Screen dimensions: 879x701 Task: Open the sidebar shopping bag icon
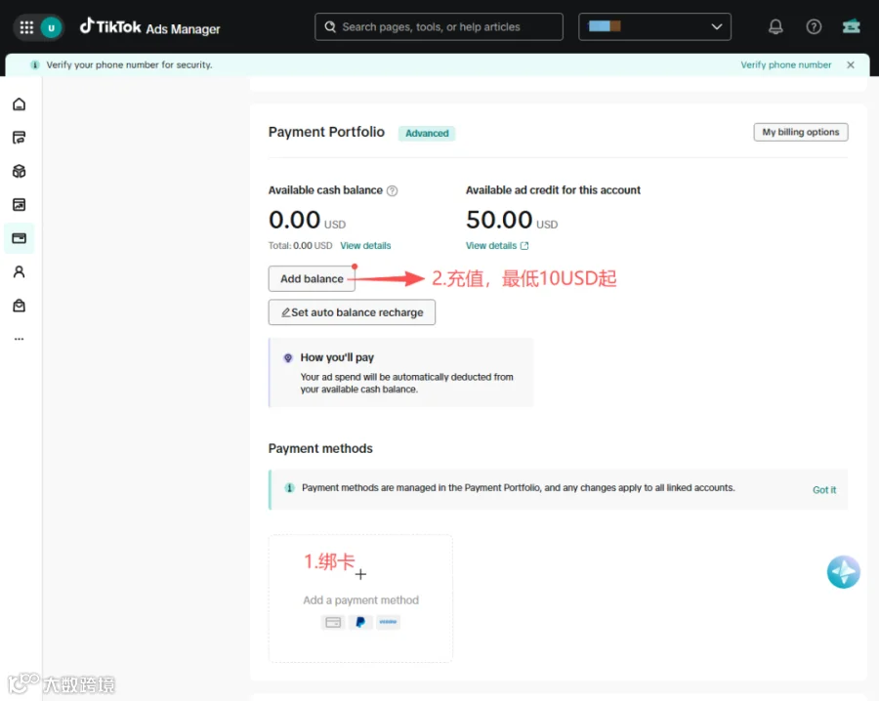20,306
